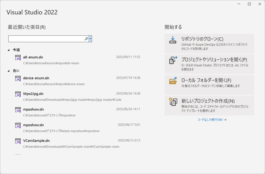
Task: Click timestamp 2025/07/19 14:38
Action: click(128, 78)
